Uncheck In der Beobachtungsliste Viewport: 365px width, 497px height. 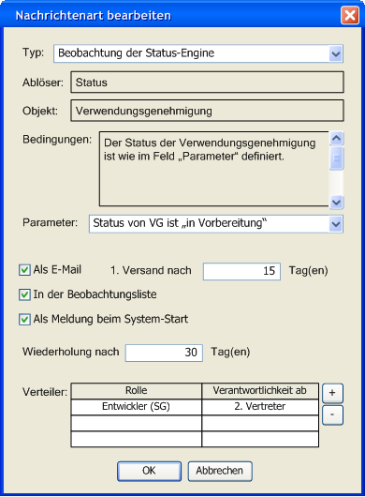(24, 294)
